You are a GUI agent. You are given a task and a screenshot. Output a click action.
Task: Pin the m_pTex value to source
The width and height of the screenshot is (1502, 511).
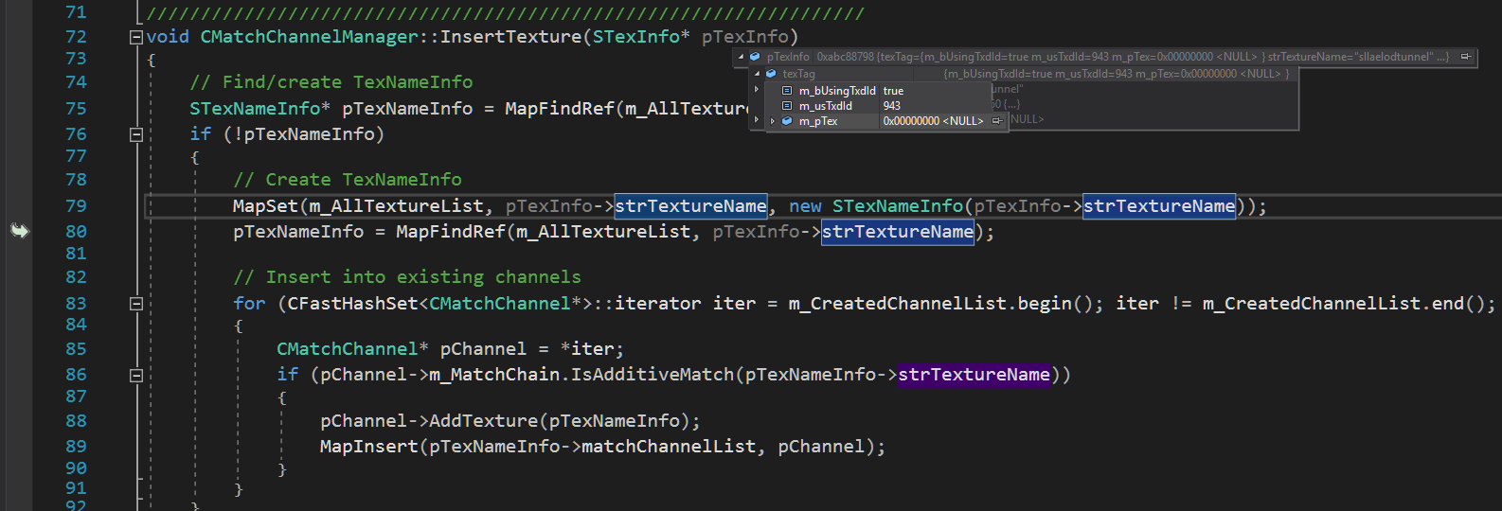(997, 121)
